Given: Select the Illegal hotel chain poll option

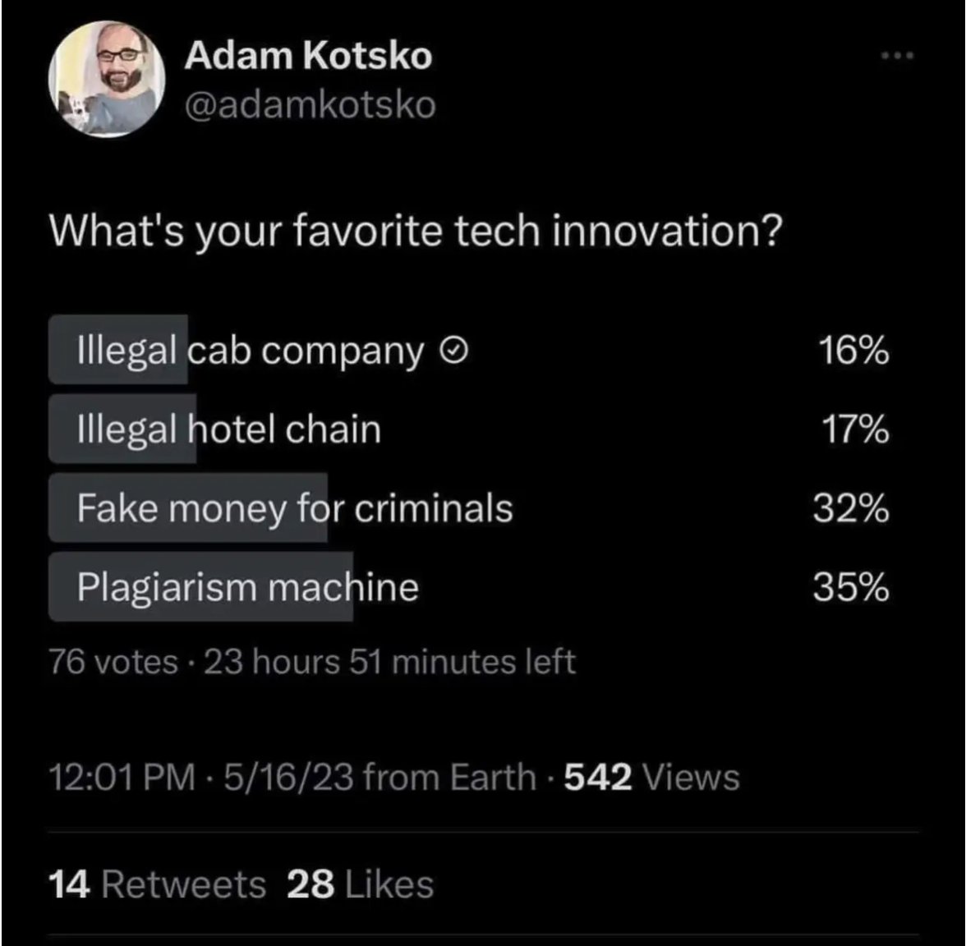Looking at the screenshot, I should (228, 429).
